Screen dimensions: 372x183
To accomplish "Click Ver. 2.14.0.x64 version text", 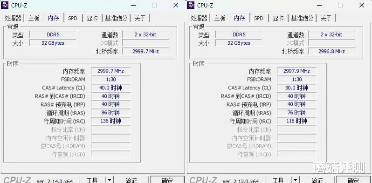I will point(55,181).
